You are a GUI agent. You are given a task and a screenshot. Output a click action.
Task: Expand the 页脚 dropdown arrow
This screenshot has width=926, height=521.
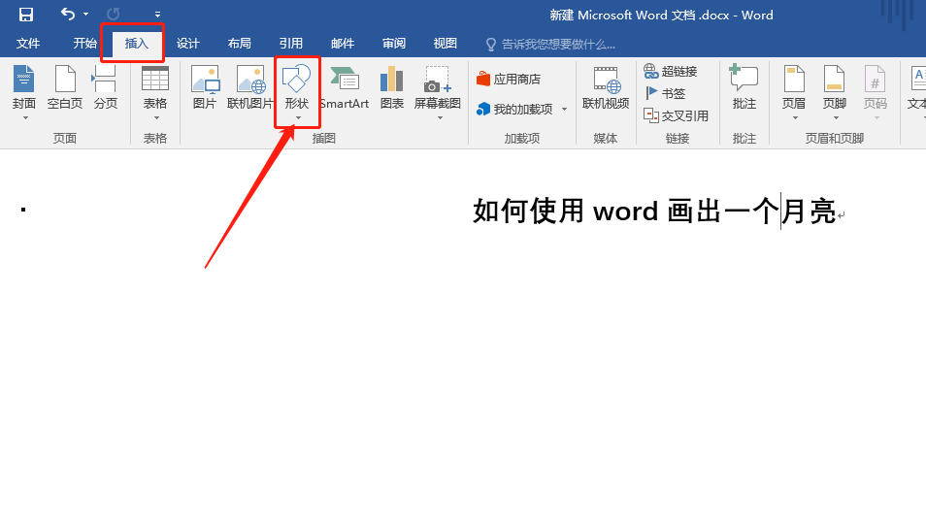(x=836, y=118)
